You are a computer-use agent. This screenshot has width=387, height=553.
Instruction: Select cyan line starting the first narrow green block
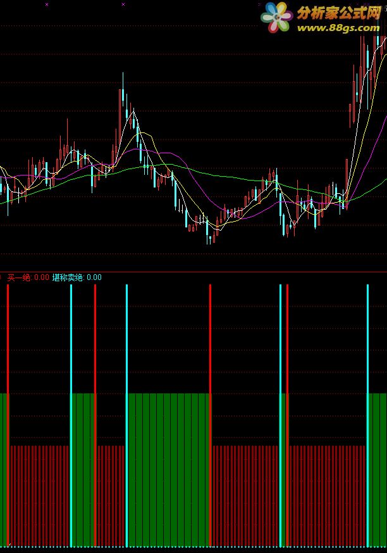click(x=71, y=416)
